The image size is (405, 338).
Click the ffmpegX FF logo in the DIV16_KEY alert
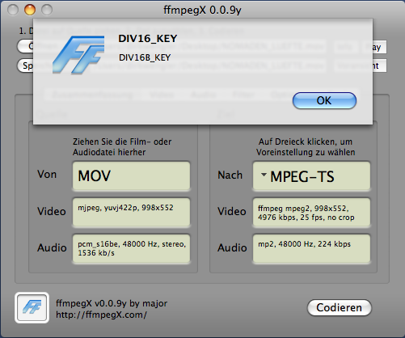click(78, 55)
